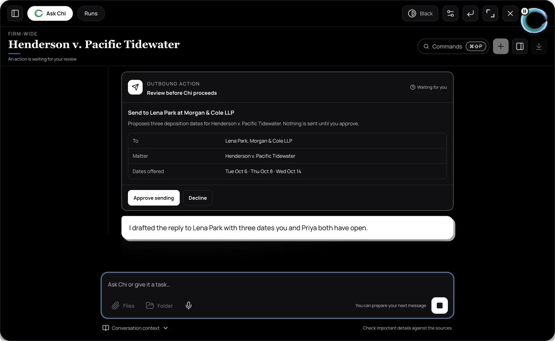Click the plus button to add new
555x341 pixels.
(501, 46)
